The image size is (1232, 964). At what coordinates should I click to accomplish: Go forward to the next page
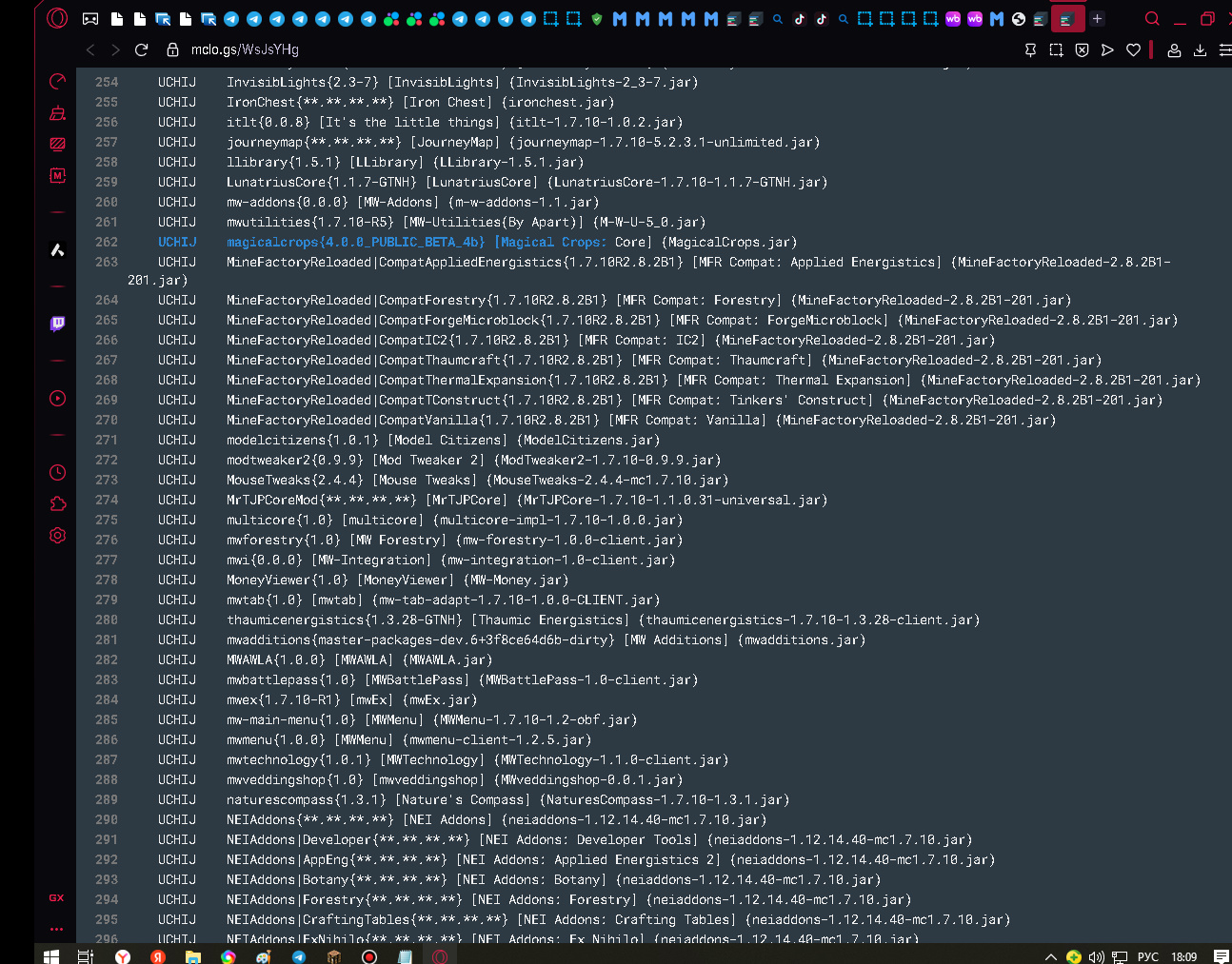click(115, 49)
